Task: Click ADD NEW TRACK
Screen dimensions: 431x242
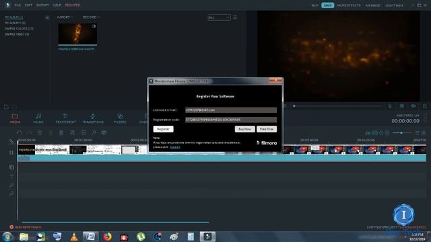Action: [26, 227]
